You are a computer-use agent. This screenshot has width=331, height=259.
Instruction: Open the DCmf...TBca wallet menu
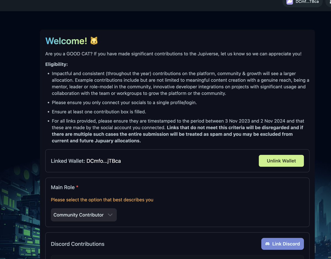pos(302,2)
